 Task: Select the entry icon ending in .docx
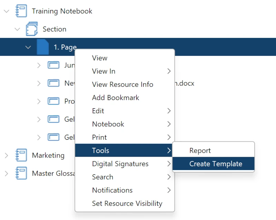coord(53,83)
